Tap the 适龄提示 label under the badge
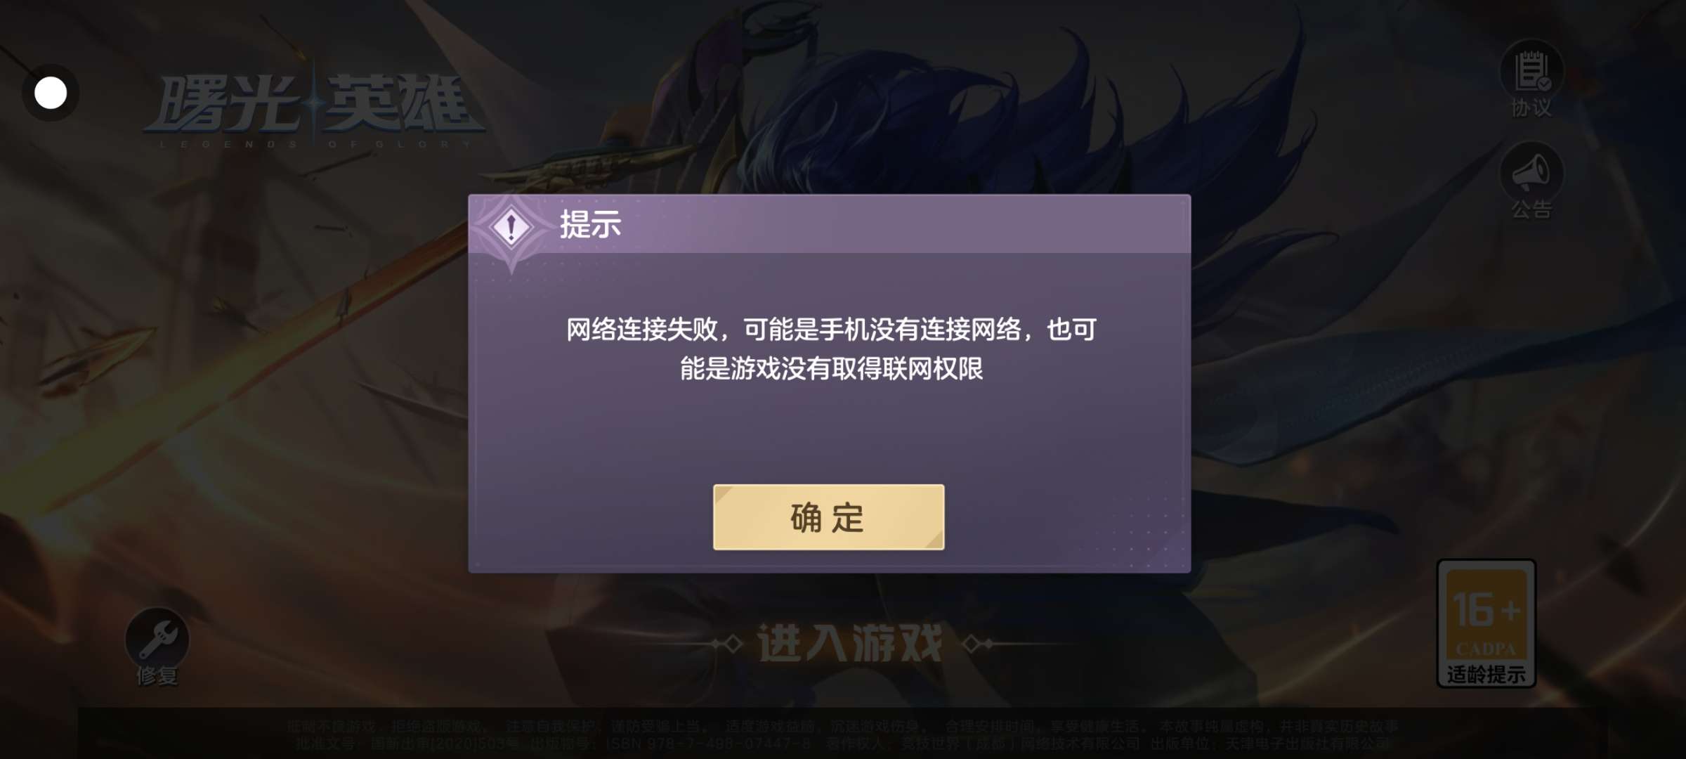 1486,675
